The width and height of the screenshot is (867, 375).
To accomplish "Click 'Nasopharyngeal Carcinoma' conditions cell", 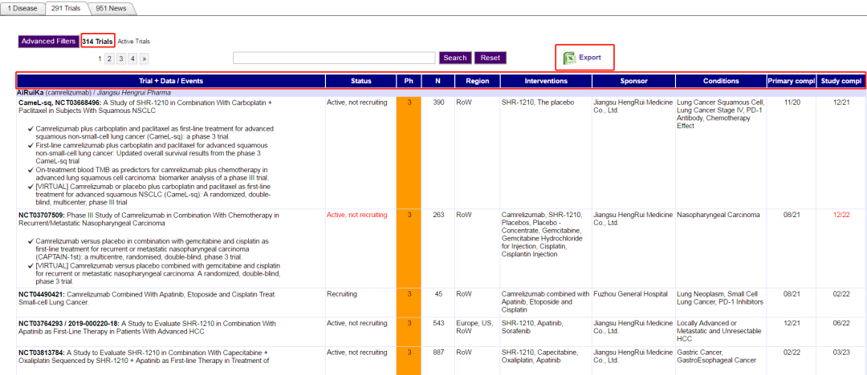I will pos(718,215).
